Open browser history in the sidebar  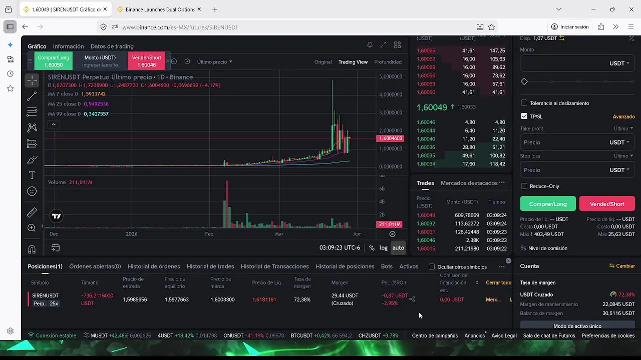point(10,74)
